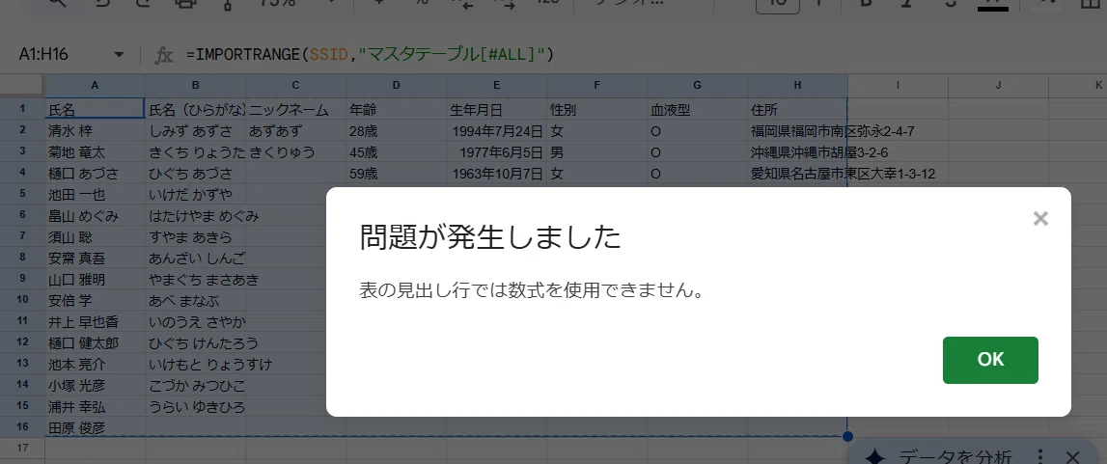The height and width of the screenshot is (464, 1107).
Task: Click the 生年月日 header cell
Action: pyautogui.click(x=496, y=109)
